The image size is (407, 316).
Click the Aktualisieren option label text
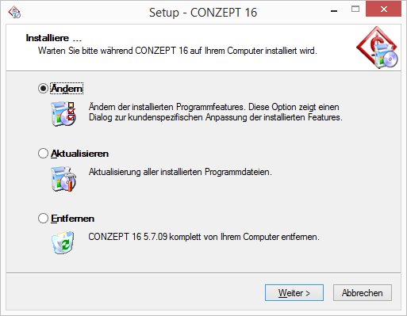(79, 154)
